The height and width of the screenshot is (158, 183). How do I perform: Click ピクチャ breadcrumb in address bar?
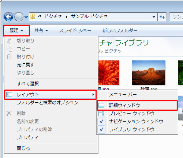pos(53,16)
